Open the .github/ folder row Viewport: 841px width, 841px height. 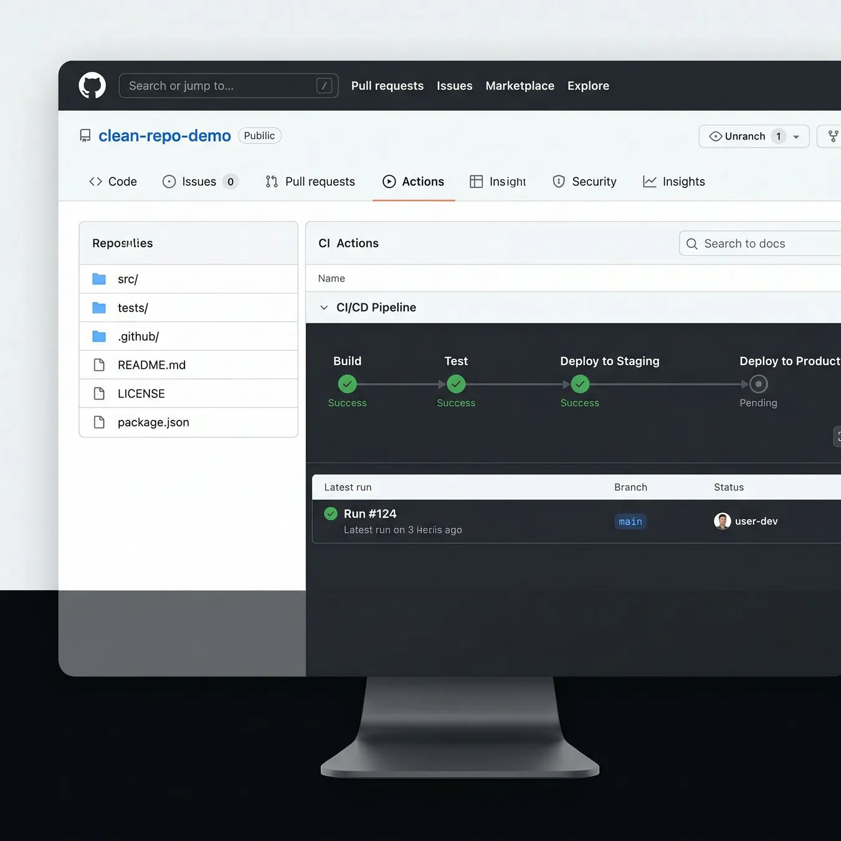(188, 336)
